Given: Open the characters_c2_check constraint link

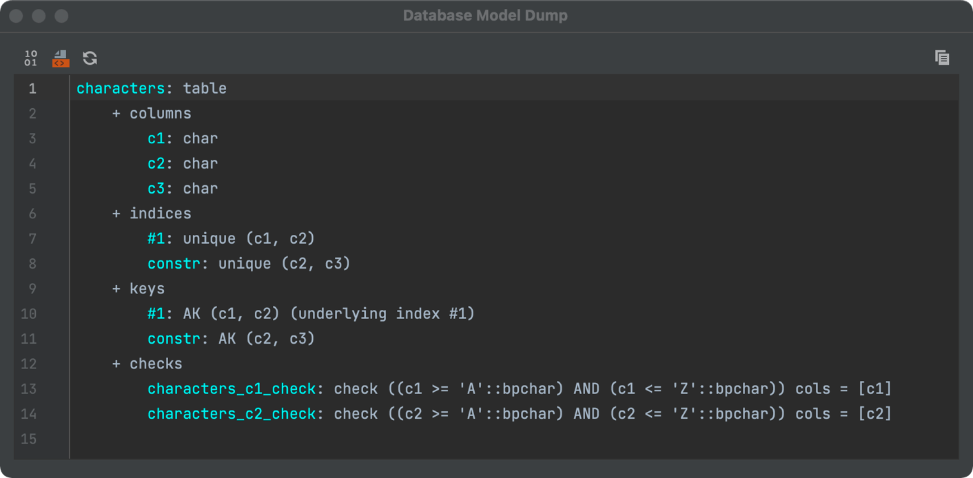Looking at the screenshot, I should click(x=232, y=413).
